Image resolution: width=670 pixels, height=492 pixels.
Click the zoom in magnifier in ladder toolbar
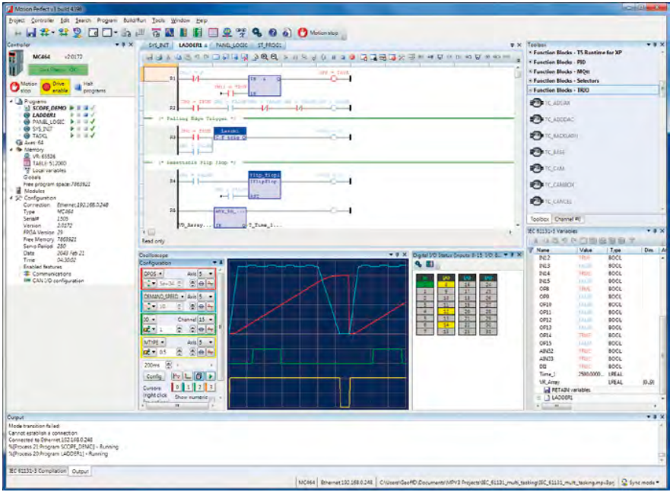[x=265, y=57]
